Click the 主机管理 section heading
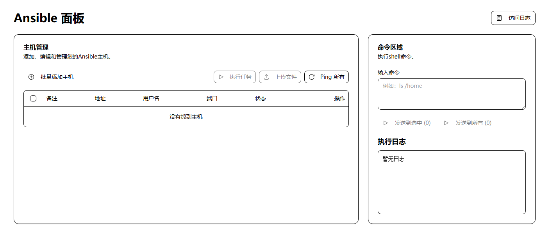 point(36,47)
